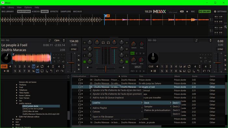Select Add to Auto DJ Queue (replace)
Image resolution: width=228 pixels, height=128 pixels.
pos(117,97)
